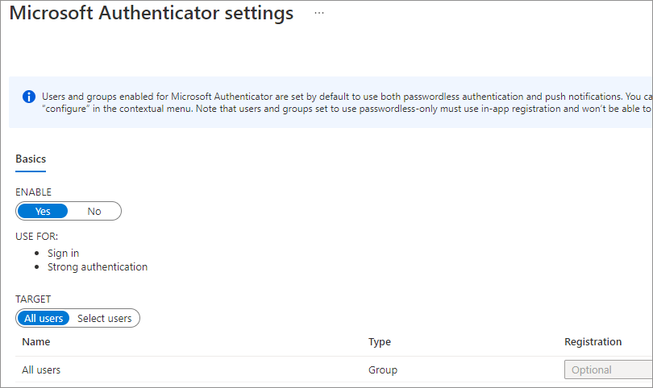Switch to the Basics tab
The height and width of the screenshot is (388, 653).
[31, 159]
